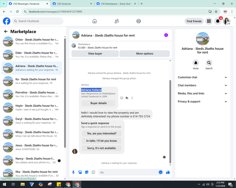This screenshot has height=188, width=236.
Task: Attach a photo file icon
Action: coord(80,172)
